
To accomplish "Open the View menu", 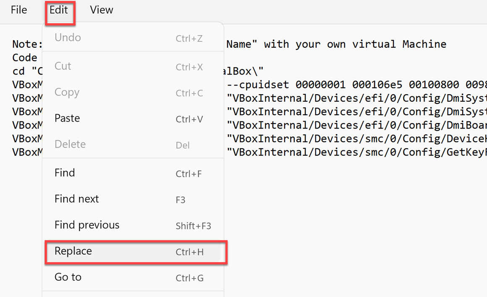I will pos(102,10).
